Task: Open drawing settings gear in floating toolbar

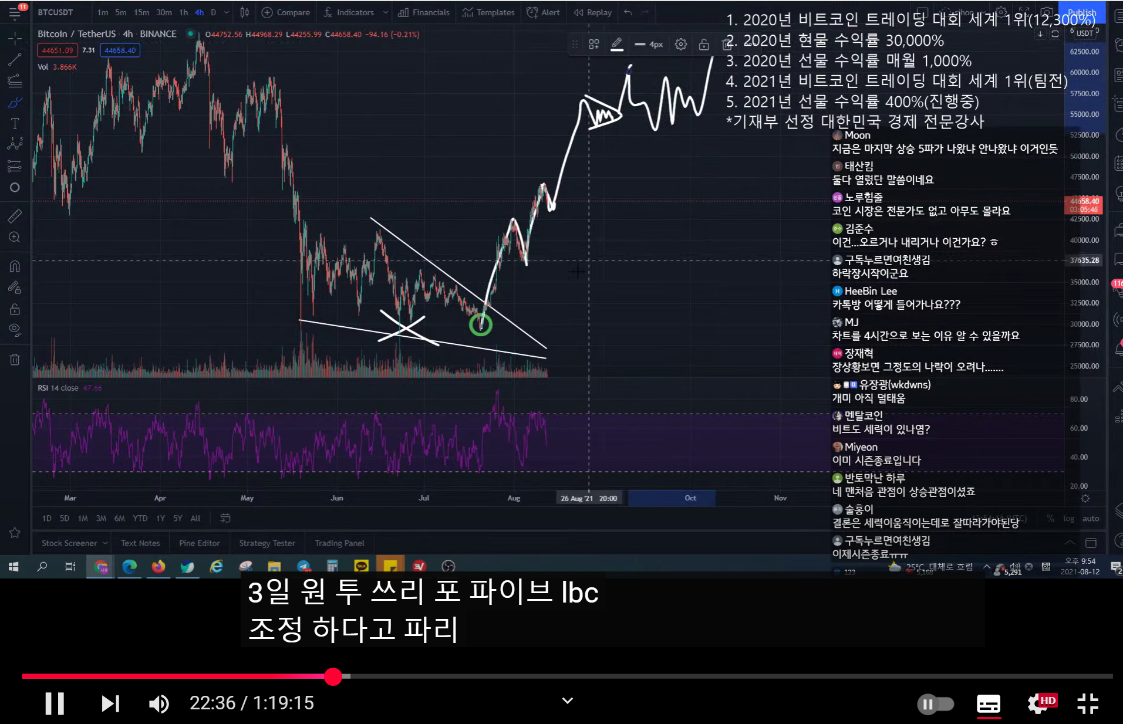Action: click(x=681, y=44)
